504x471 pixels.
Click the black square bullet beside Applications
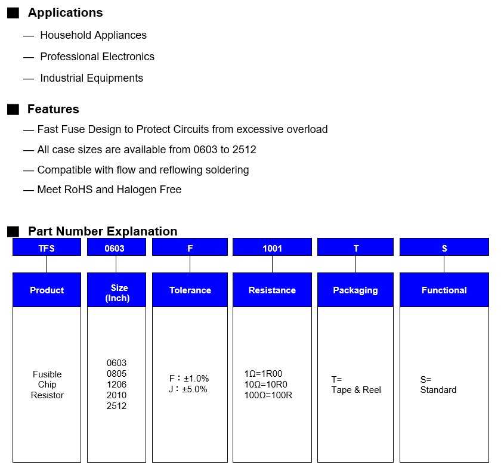pyautogui.click(x=13, y=13)
